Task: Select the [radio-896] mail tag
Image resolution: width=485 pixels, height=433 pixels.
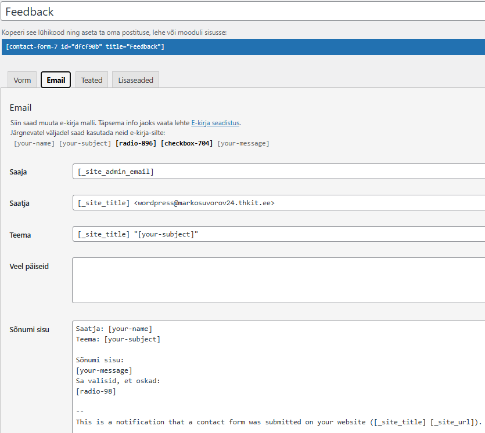Action: pyautogui.click(x=136, y=143)
